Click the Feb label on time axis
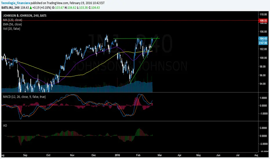Screen dimensions: 270x159 pyautogui.click(x=138, y=155)
